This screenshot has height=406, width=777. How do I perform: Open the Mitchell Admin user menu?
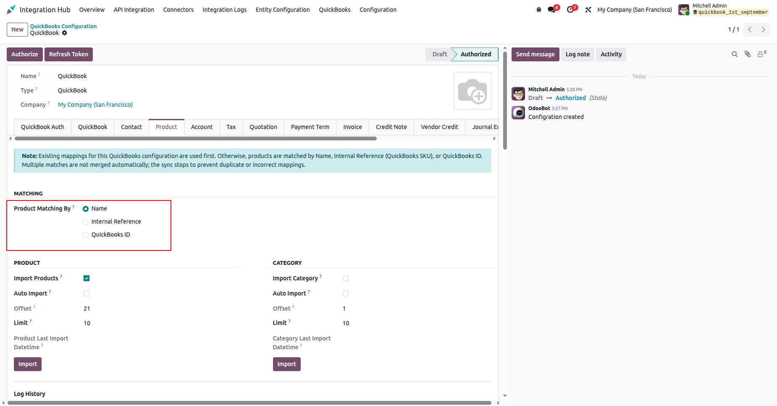pos(724,9)
